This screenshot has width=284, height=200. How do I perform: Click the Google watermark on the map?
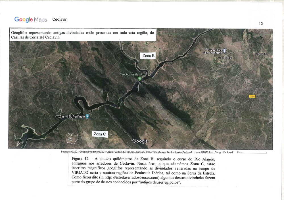point(140,141)
